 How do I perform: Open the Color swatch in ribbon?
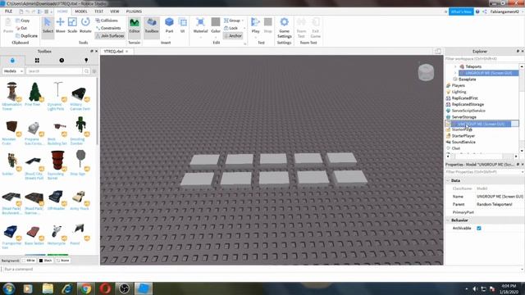click(216, 22)
